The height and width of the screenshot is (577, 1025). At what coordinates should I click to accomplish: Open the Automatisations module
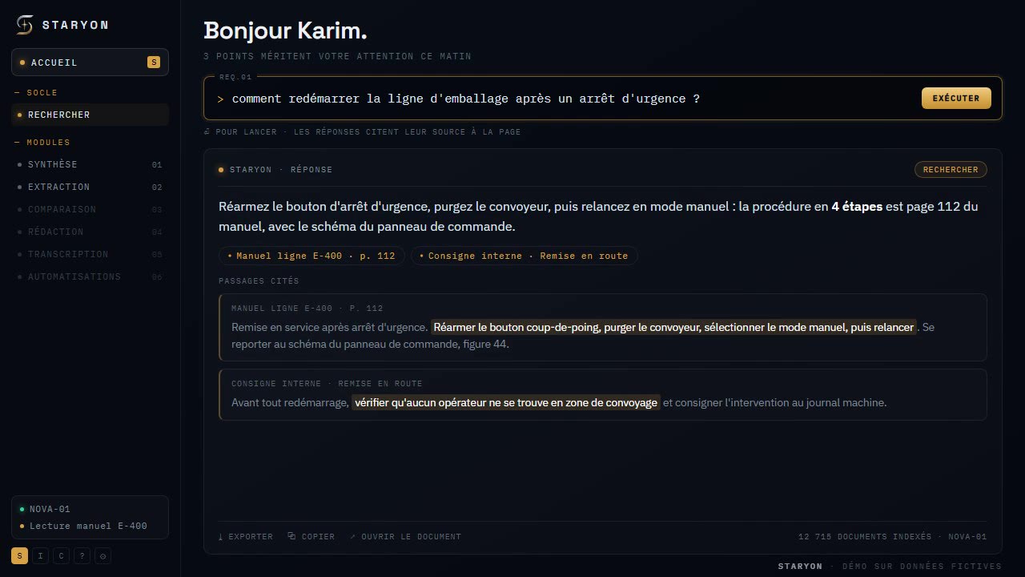[90, 276]
